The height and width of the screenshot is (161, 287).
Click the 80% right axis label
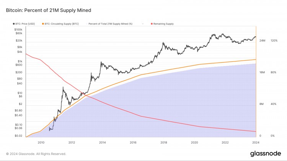(273, 72)
